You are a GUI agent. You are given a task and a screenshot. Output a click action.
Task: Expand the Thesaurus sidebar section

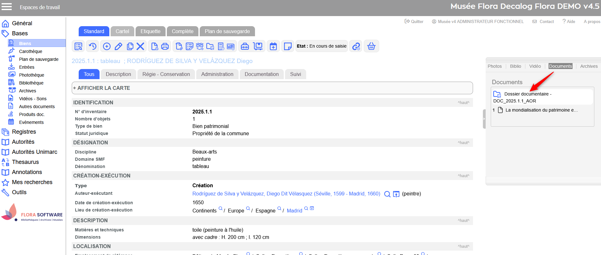coord(25,162)
